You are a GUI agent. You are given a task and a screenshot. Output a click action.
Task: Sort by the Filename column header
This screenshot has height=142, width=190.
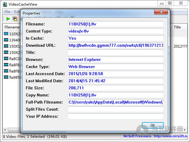(x=12, y=27)
